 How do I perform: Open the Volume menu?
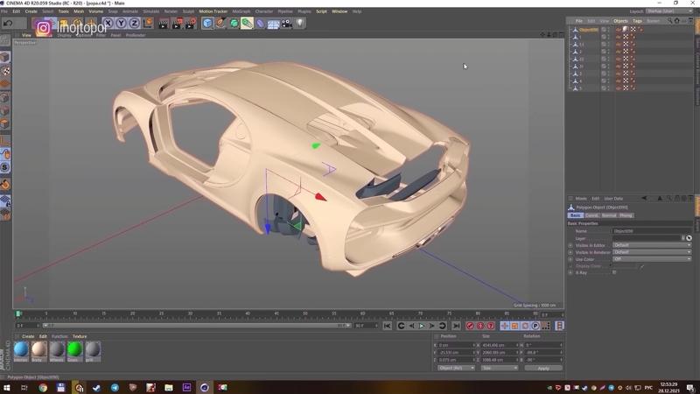click(x=95, y=11)
